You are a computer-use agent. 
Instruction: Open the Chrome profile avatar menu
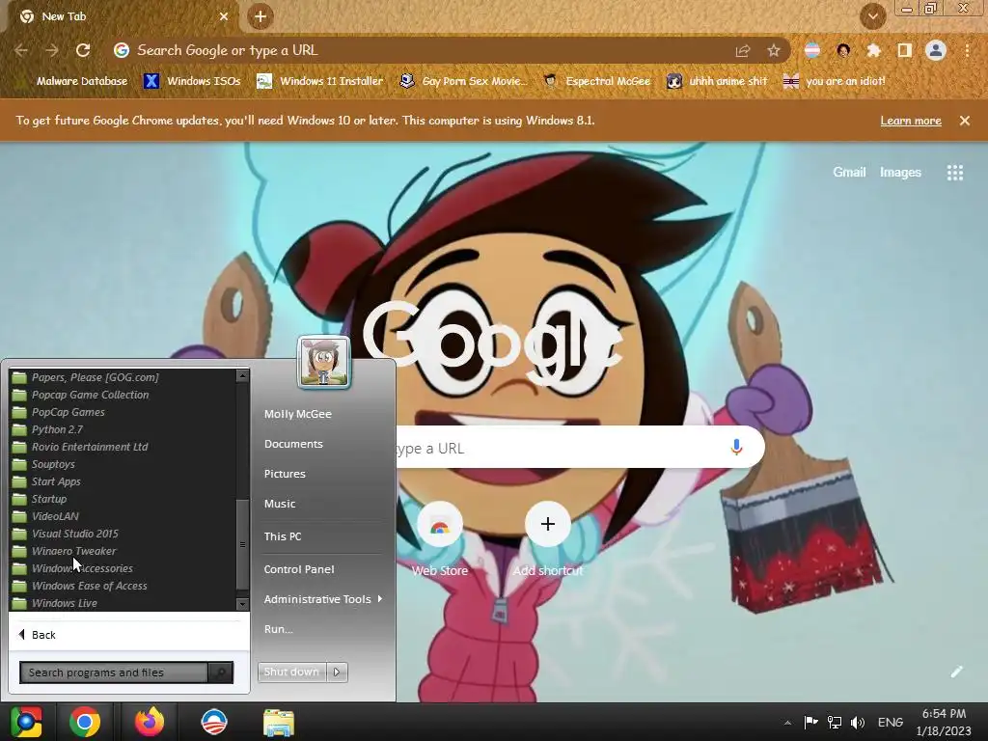tap(936, 50)
